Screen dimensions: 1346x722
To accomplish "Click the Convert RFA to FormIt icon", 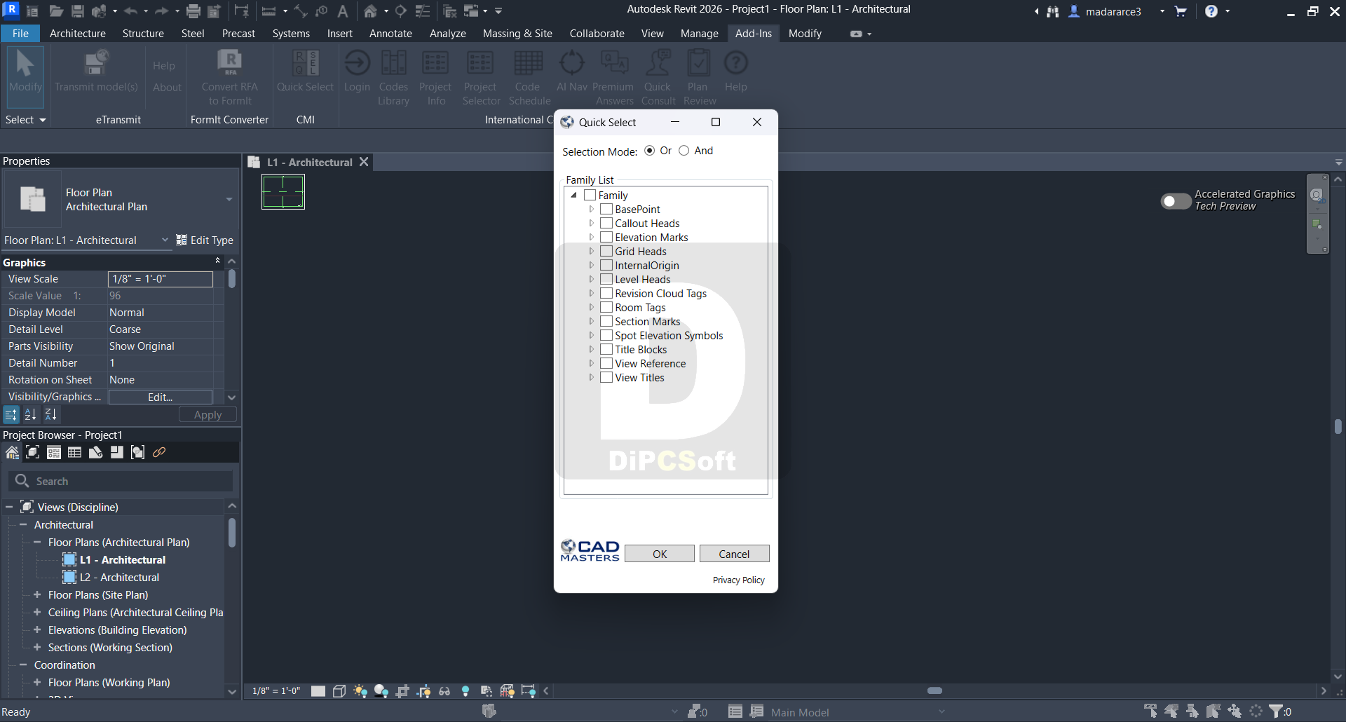I will point(229,64).
